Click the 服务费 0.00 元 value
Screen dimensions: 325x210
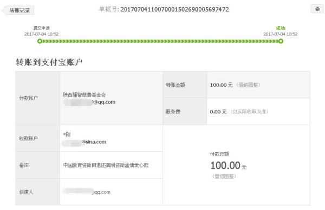tap(218, 112)
